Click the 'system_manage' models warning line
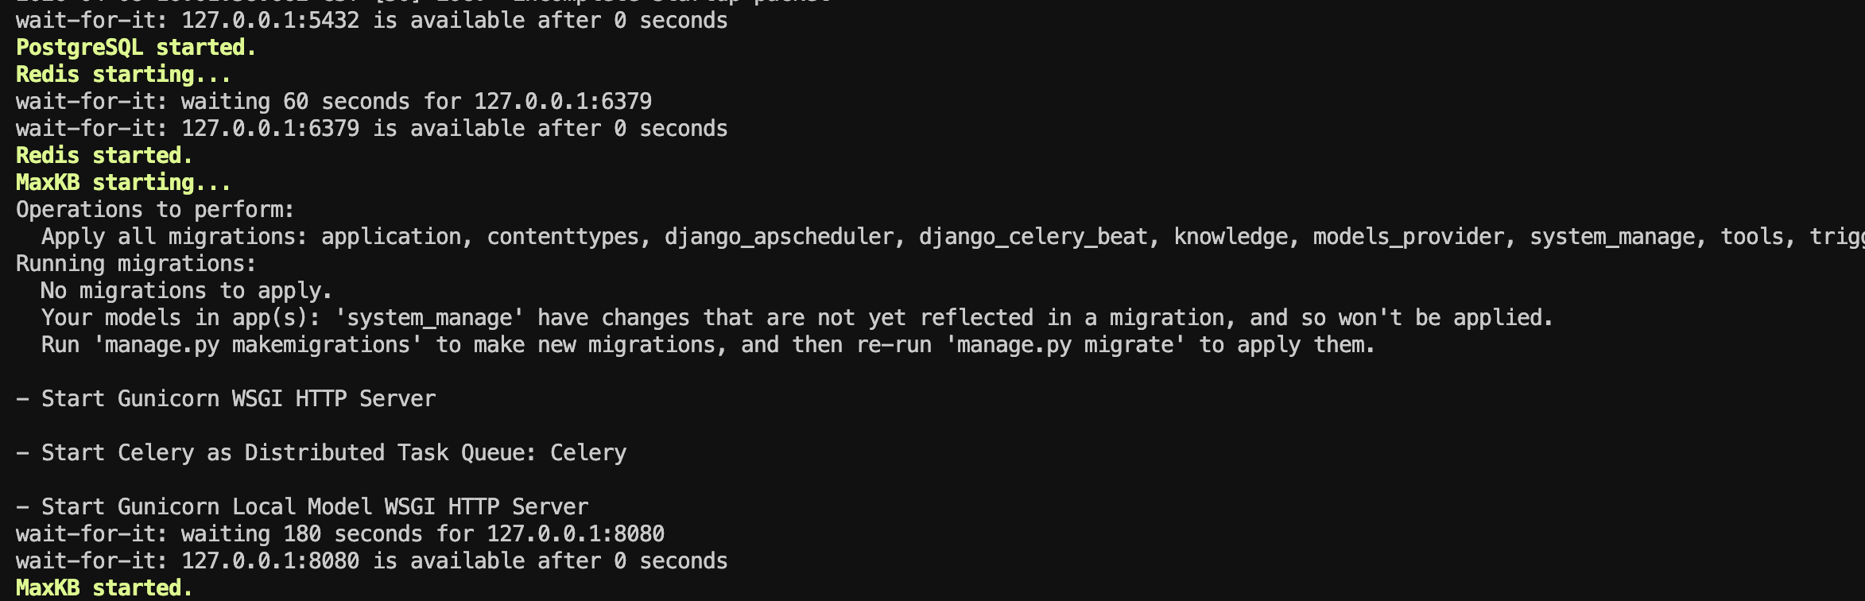Screen dimensions: 1865x601 797,318
